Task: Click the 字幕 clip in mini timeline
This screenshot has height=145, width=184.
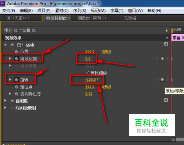Action: click(x=177, y=38)
